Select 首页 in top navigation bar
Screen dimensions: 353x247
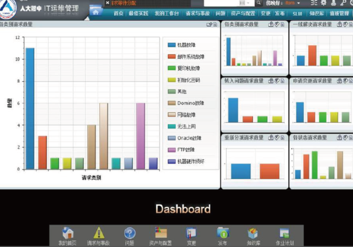point(118,13)
